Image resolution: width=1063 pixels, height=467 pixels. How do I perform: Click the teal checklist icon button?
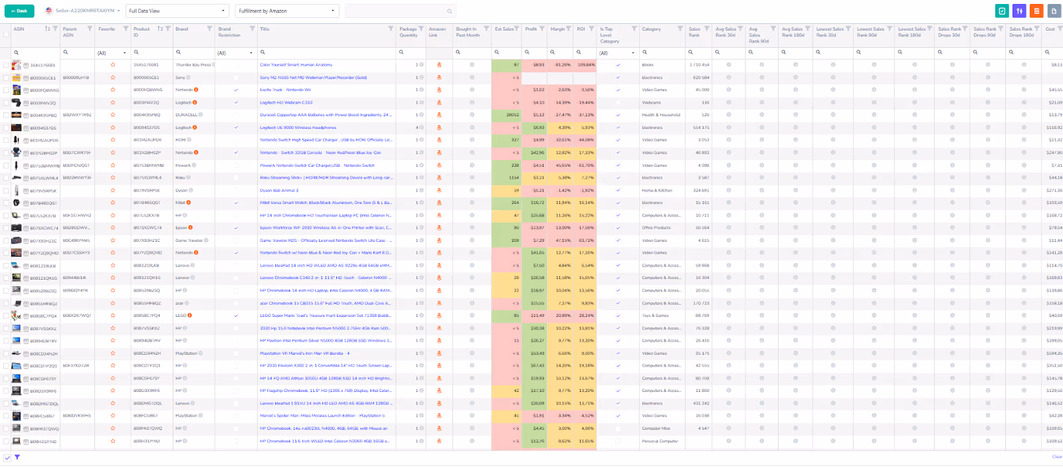click(1002, 11)
